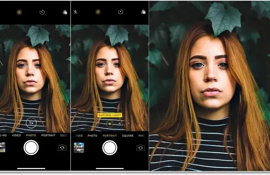
Task: Switch to PORTRAIT from the Photo-mode screen
Action: click(48, 135)
